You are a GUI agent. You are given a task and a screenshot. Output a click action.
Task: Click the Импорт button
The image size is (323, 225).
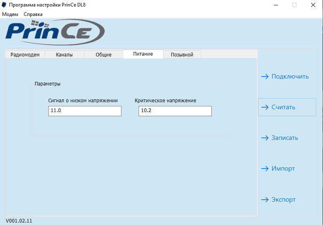pyautogui.click(x=287, y=169)
